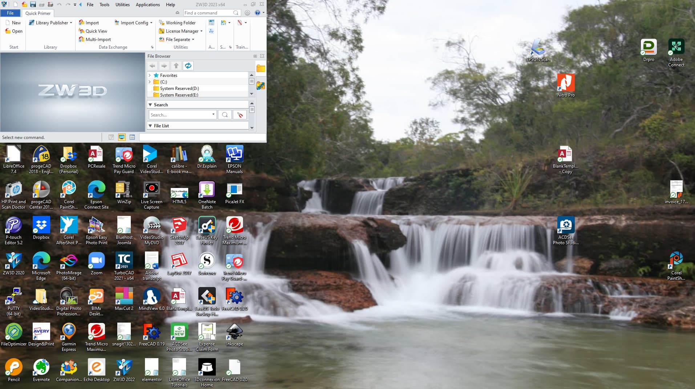Click License Manager button
This screenshot has height=389, width=695.
tap(179, 31)
